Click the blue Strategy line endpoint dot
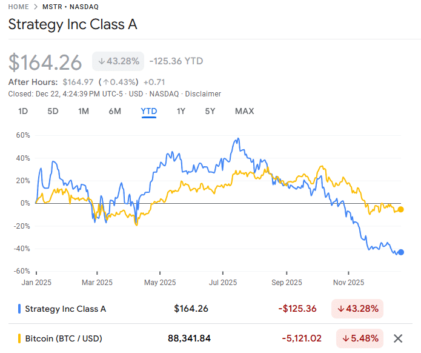421x353 pixels. (401, 252)
